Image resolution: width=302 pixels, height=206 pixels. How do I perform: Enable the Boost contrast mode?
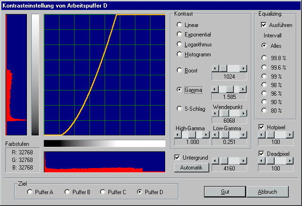pos(179,71)
